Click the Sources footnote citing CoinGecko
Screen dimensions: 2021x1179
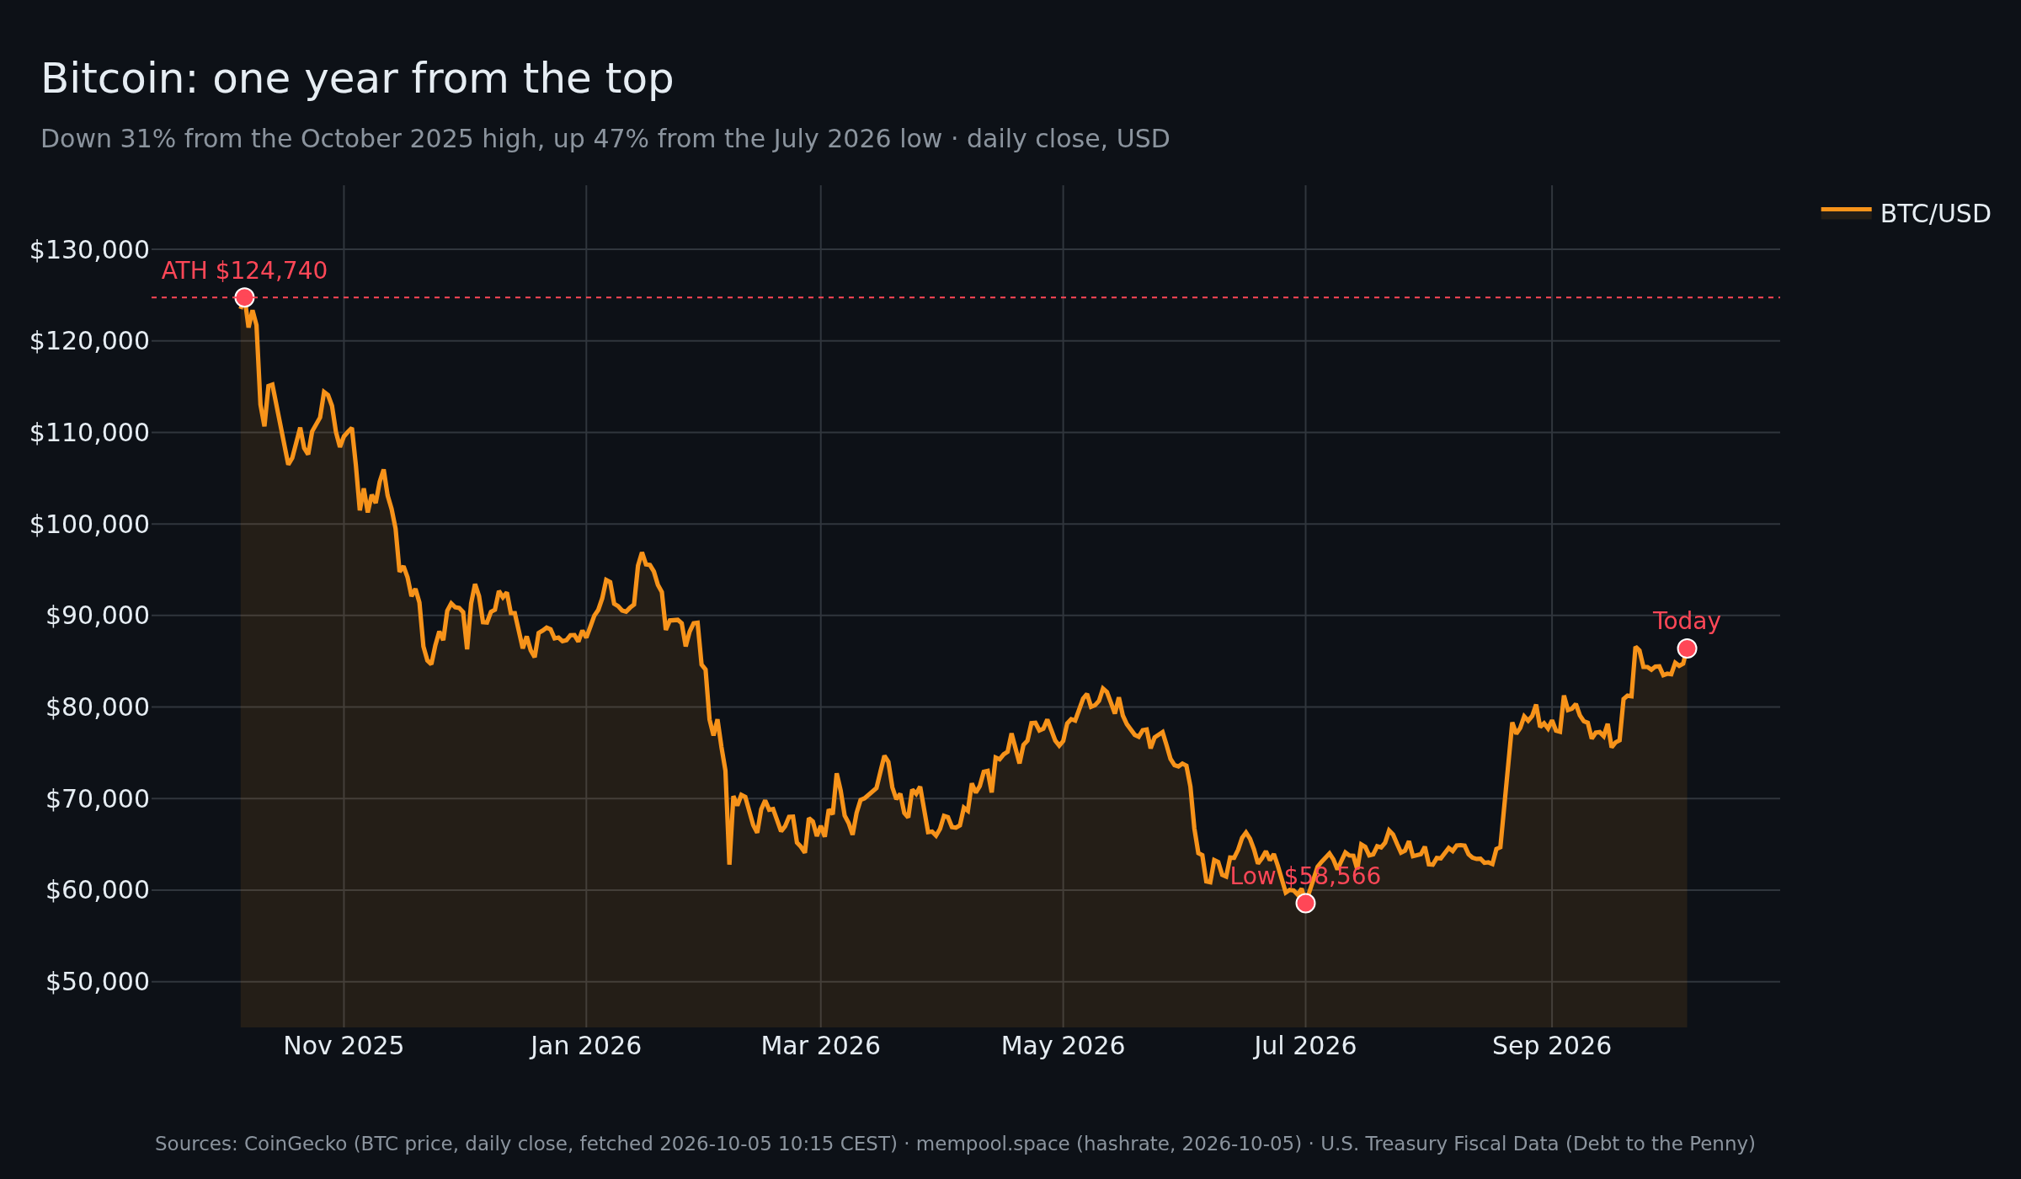[x=955, y=1144]
